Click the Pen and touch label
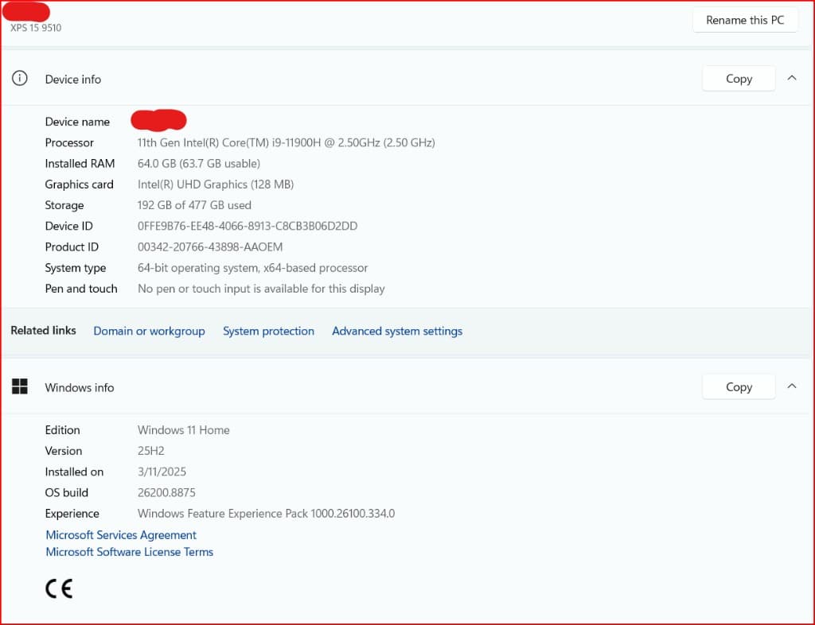 (x=81, y=289)
